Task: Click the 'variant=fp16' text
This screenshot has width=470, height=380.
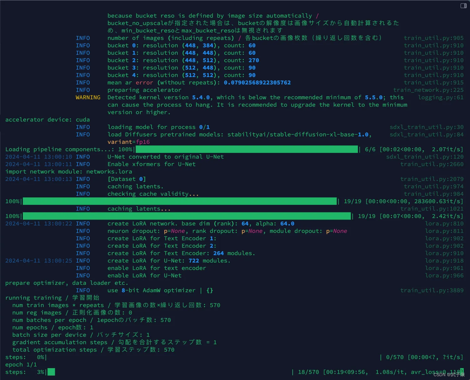Action: click(x=128, y=142)
